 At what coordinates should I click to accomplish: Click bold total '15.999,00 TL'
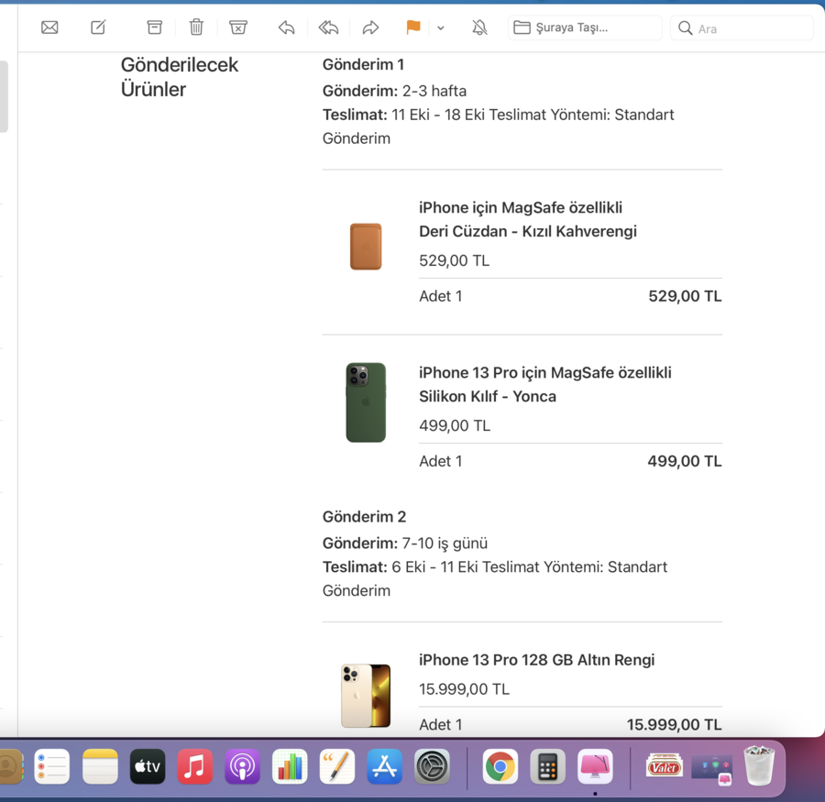tap(674, 725)
